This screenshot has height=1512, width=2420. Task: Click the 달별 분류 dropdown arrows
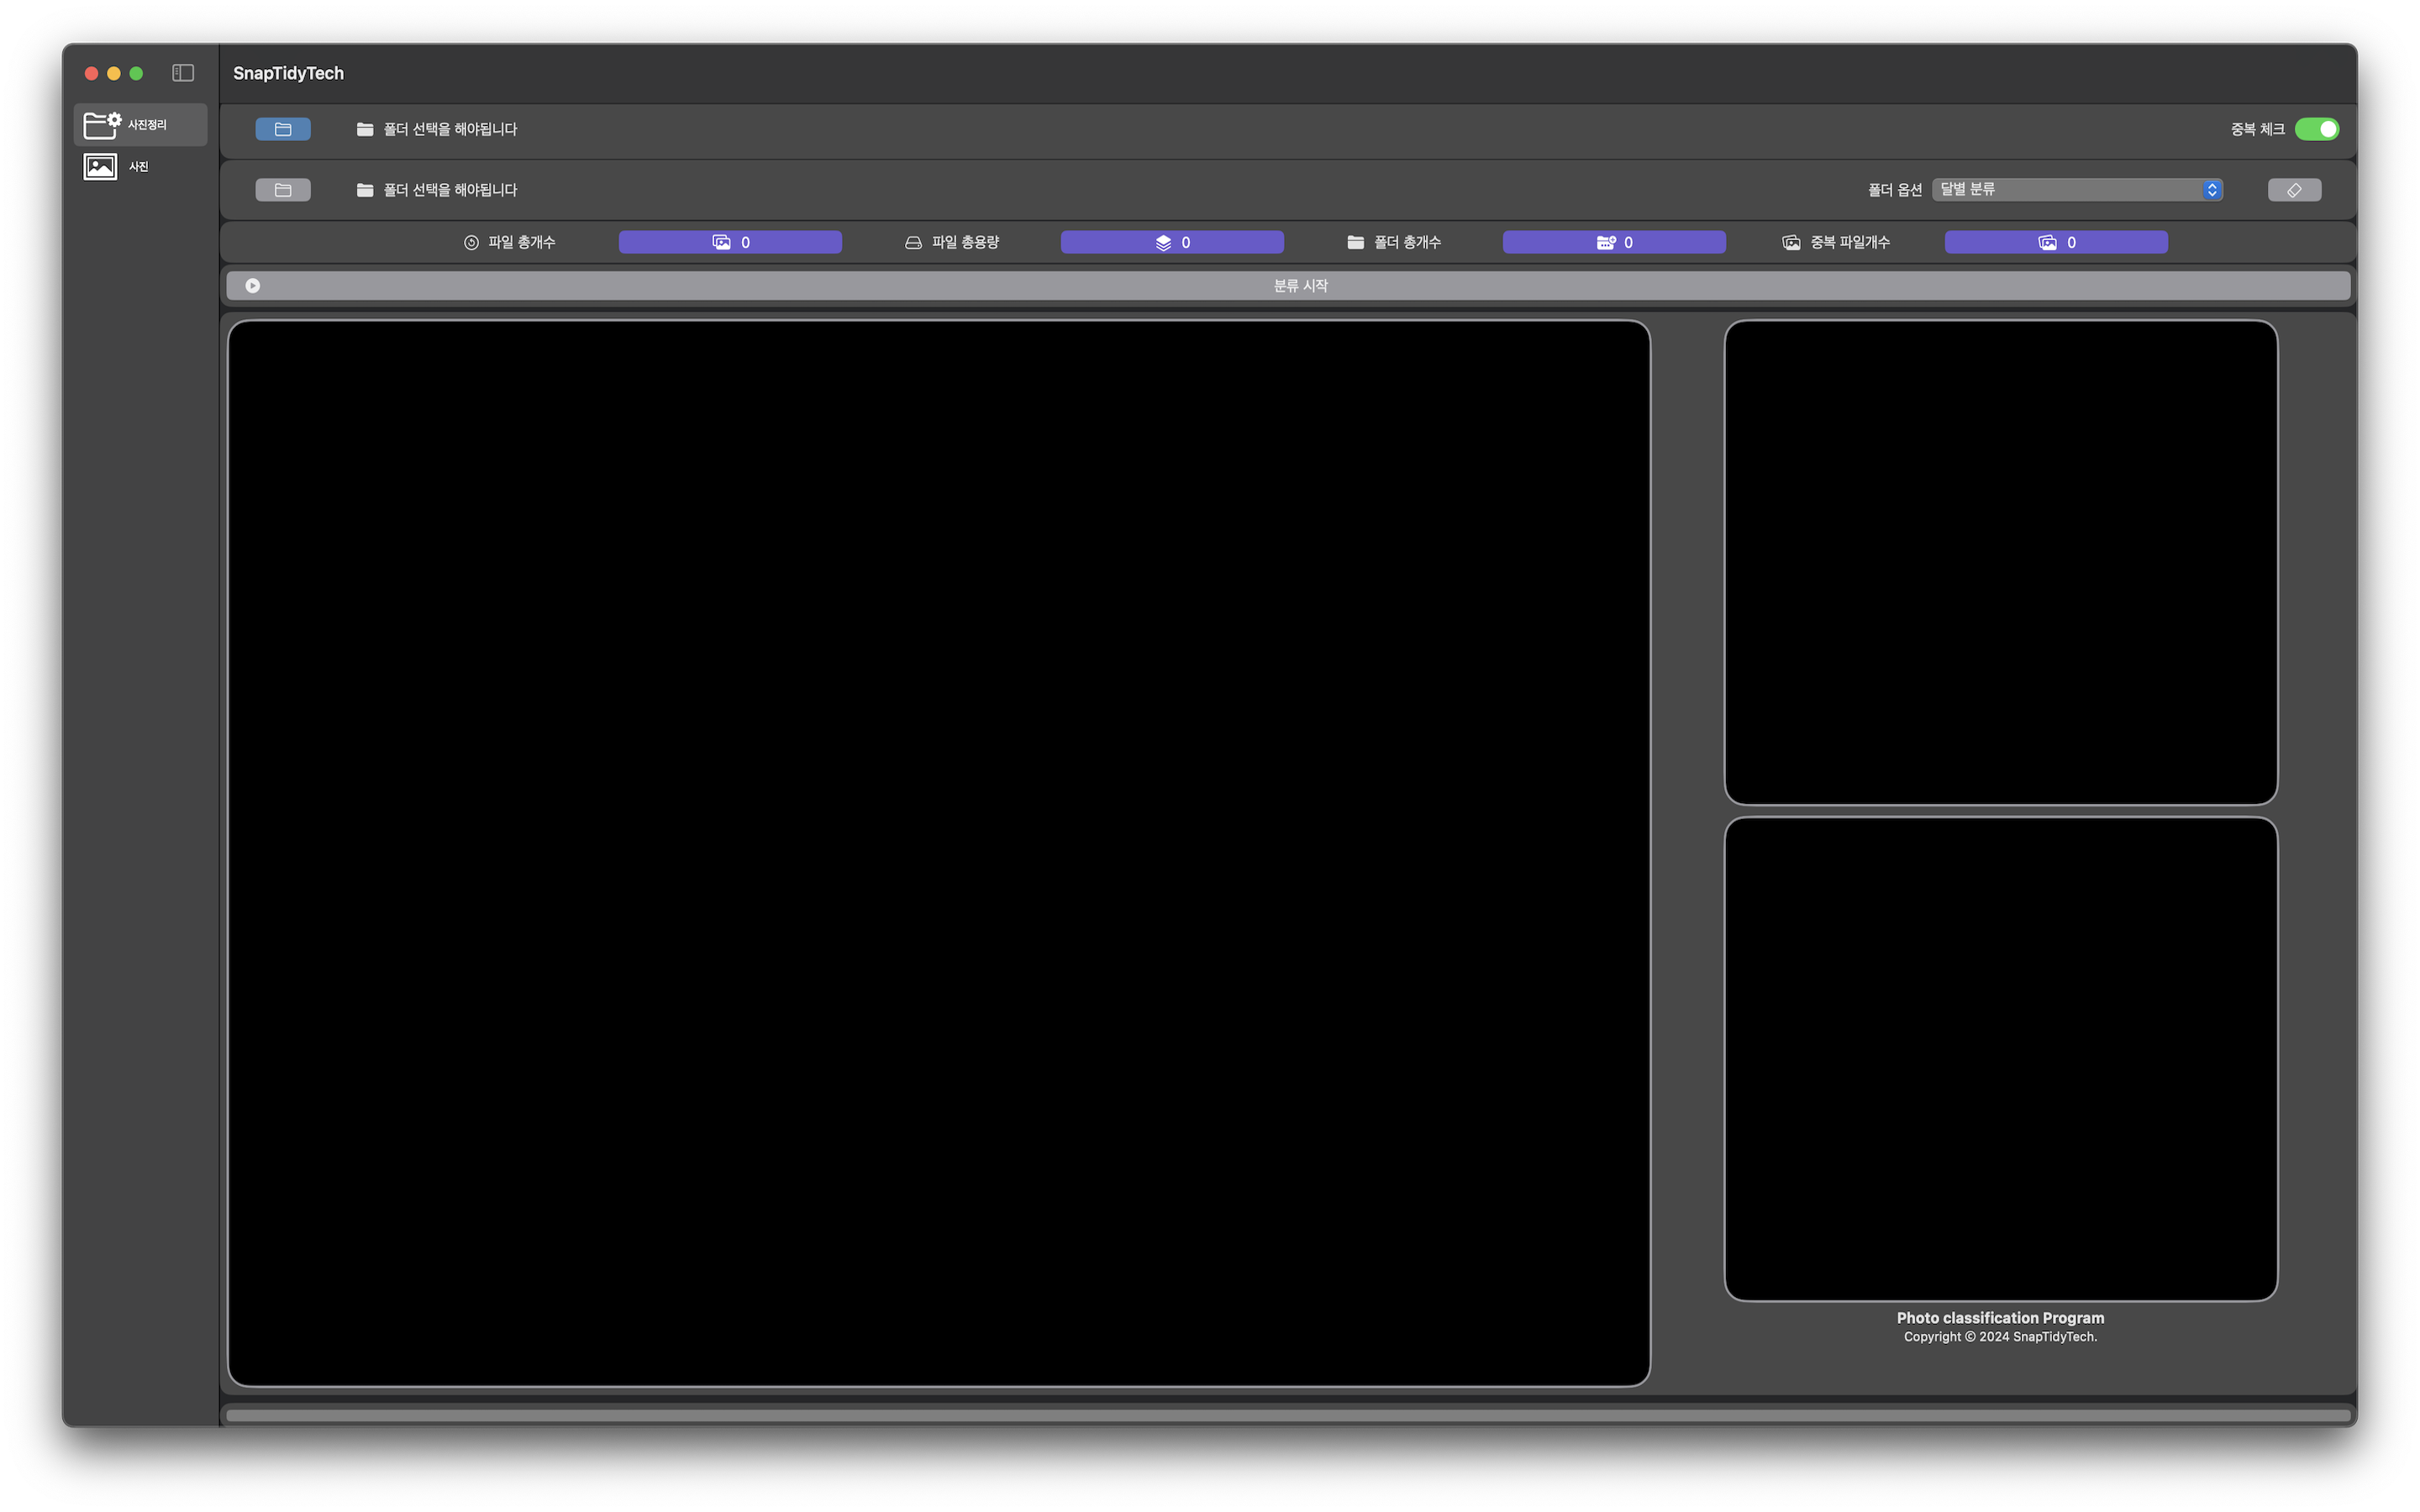[x=2212, y=190]
